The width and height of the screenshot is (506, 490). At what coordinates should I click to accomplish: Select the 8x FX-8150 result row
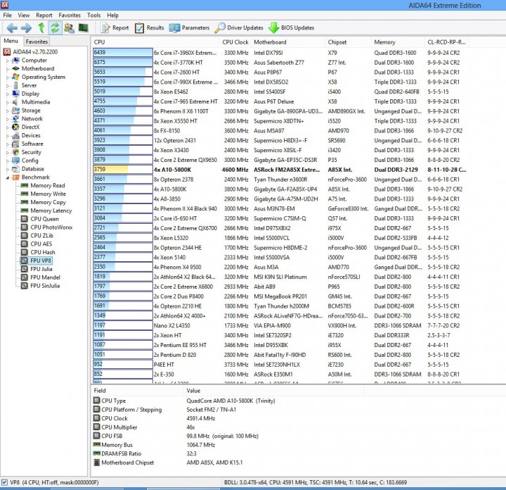[280, 130]
